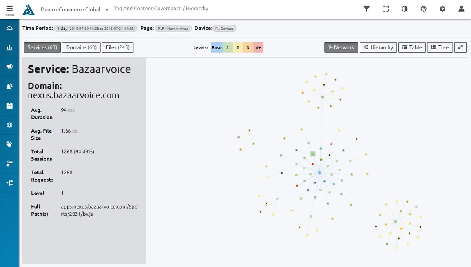Toggle the 4+ levels filter chip
The height and width of the screenshot is (267, 471).
[258, 47]
